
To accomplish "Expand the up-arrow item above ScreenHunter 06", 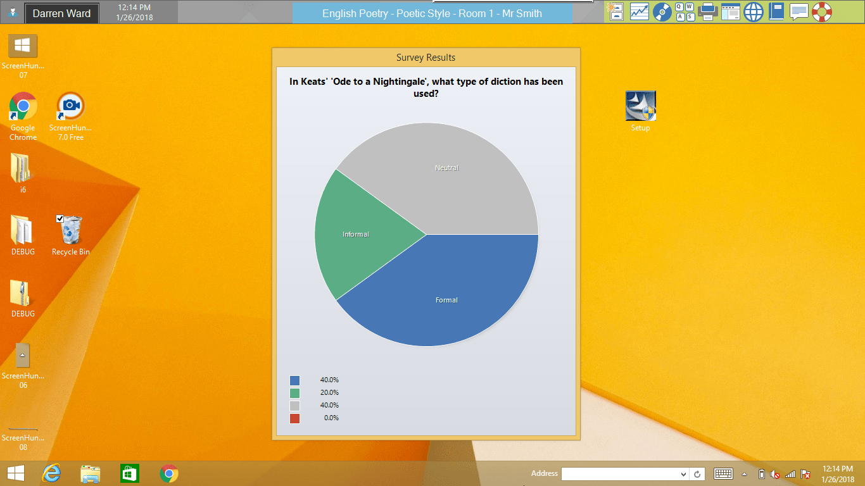I will 23,356.
